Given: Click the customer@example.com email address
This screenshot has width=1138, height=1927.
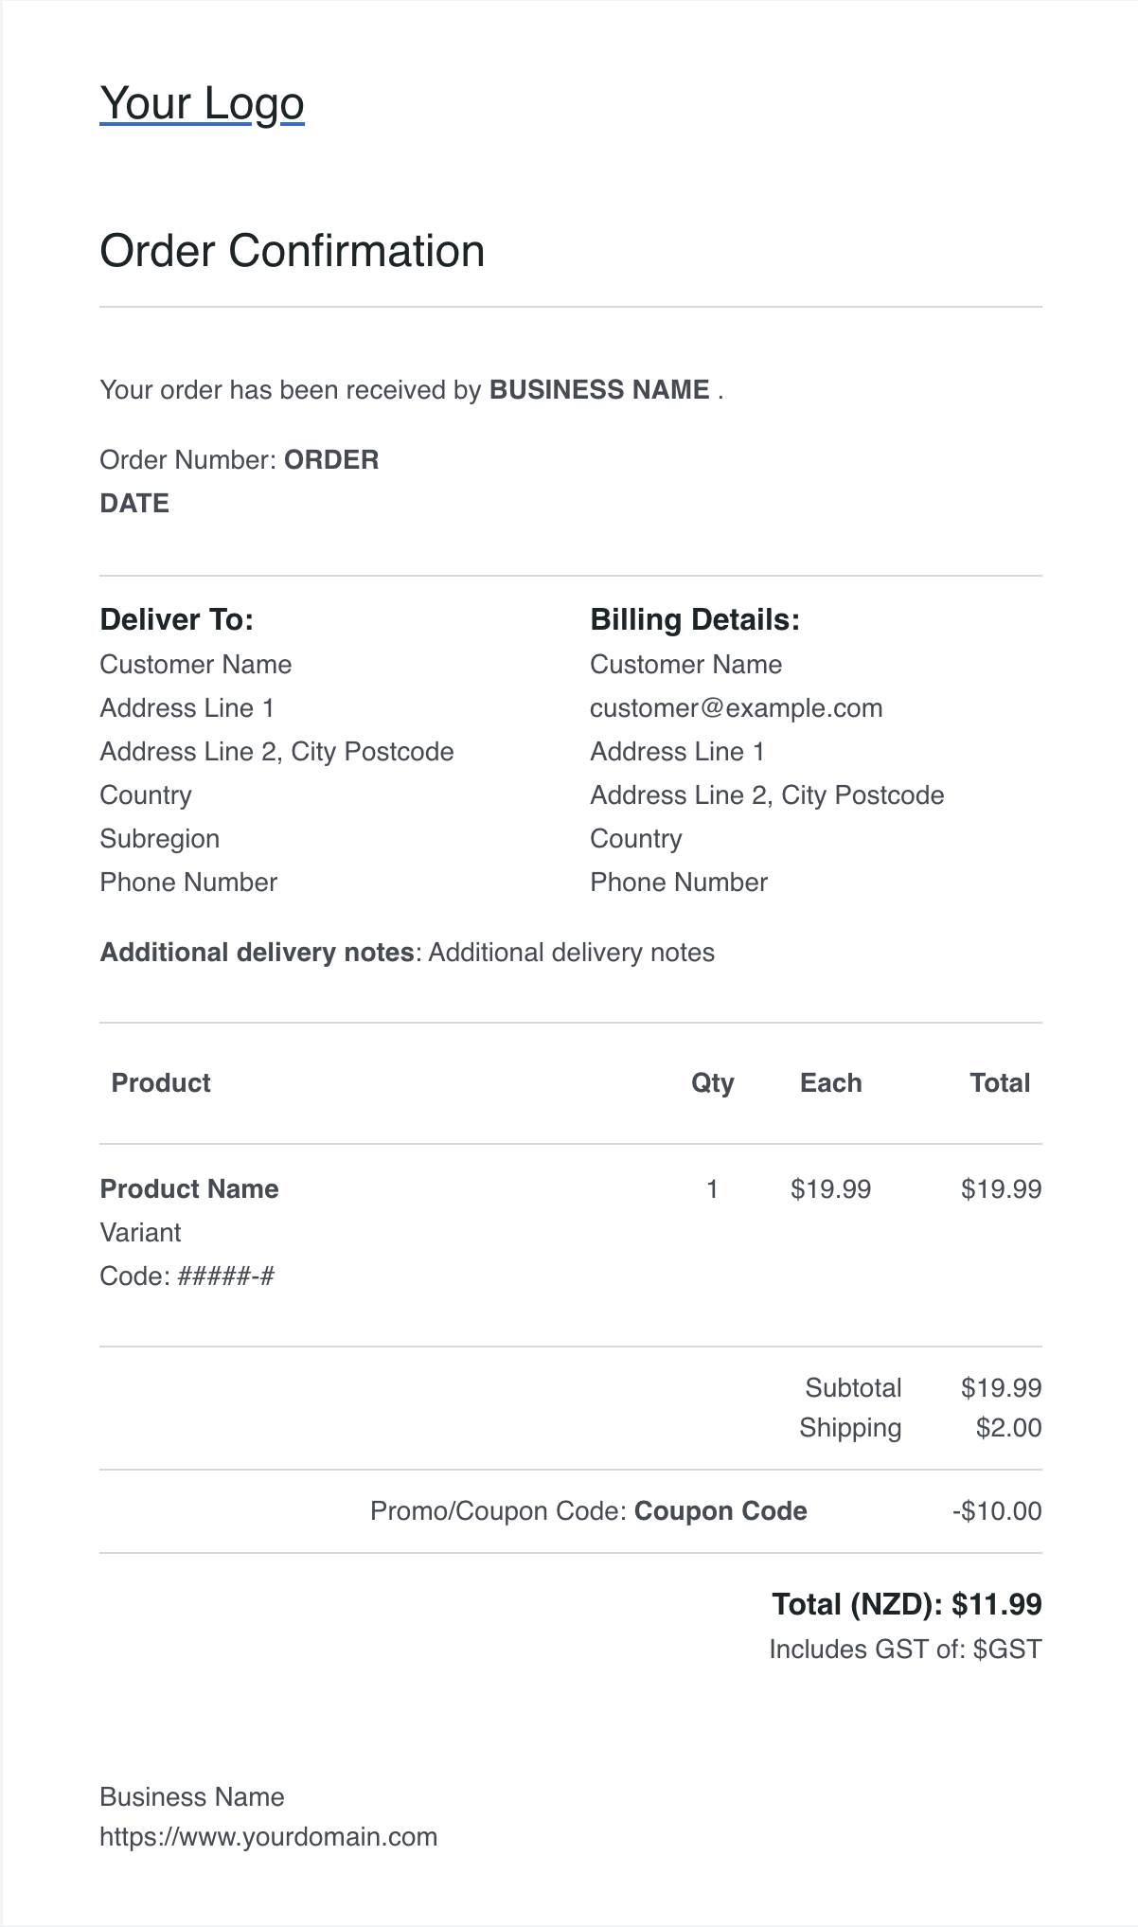Looking at the screenshot, I should click(737, 708).
